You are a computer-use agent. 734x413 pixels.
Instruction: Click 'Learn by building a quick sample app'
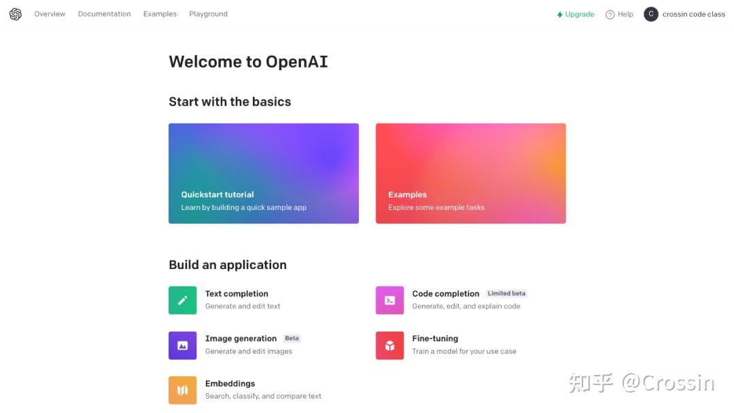coord(243,207)
